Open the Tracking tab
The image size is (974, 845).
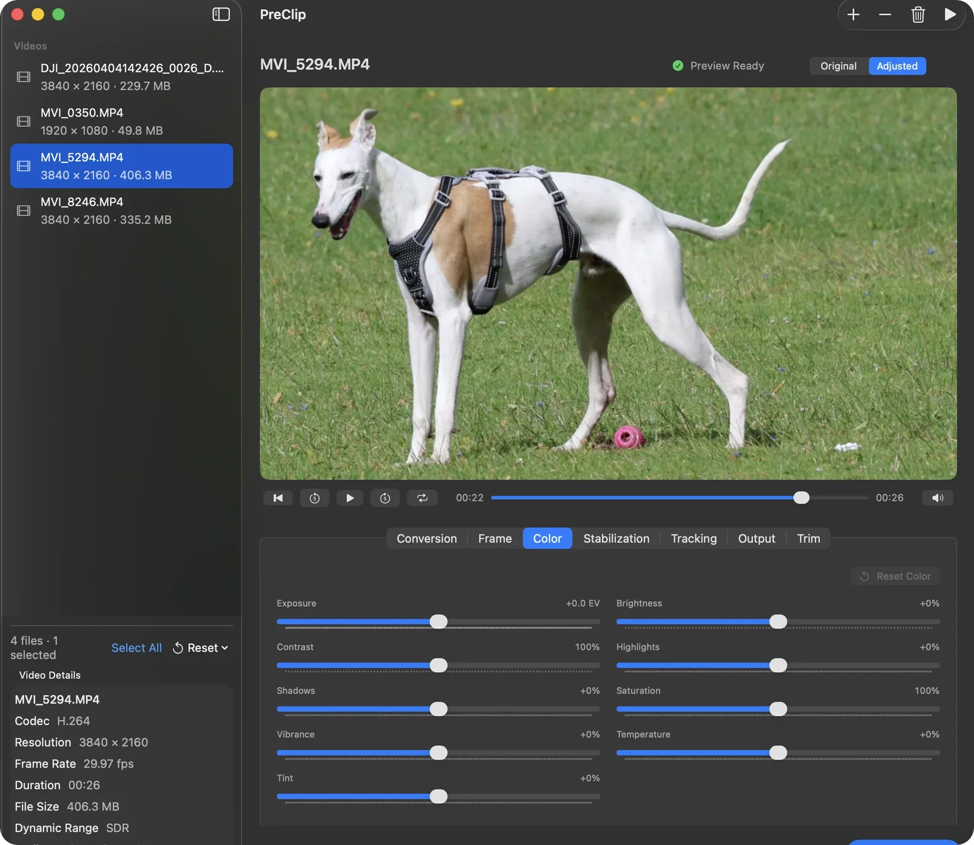694,539
